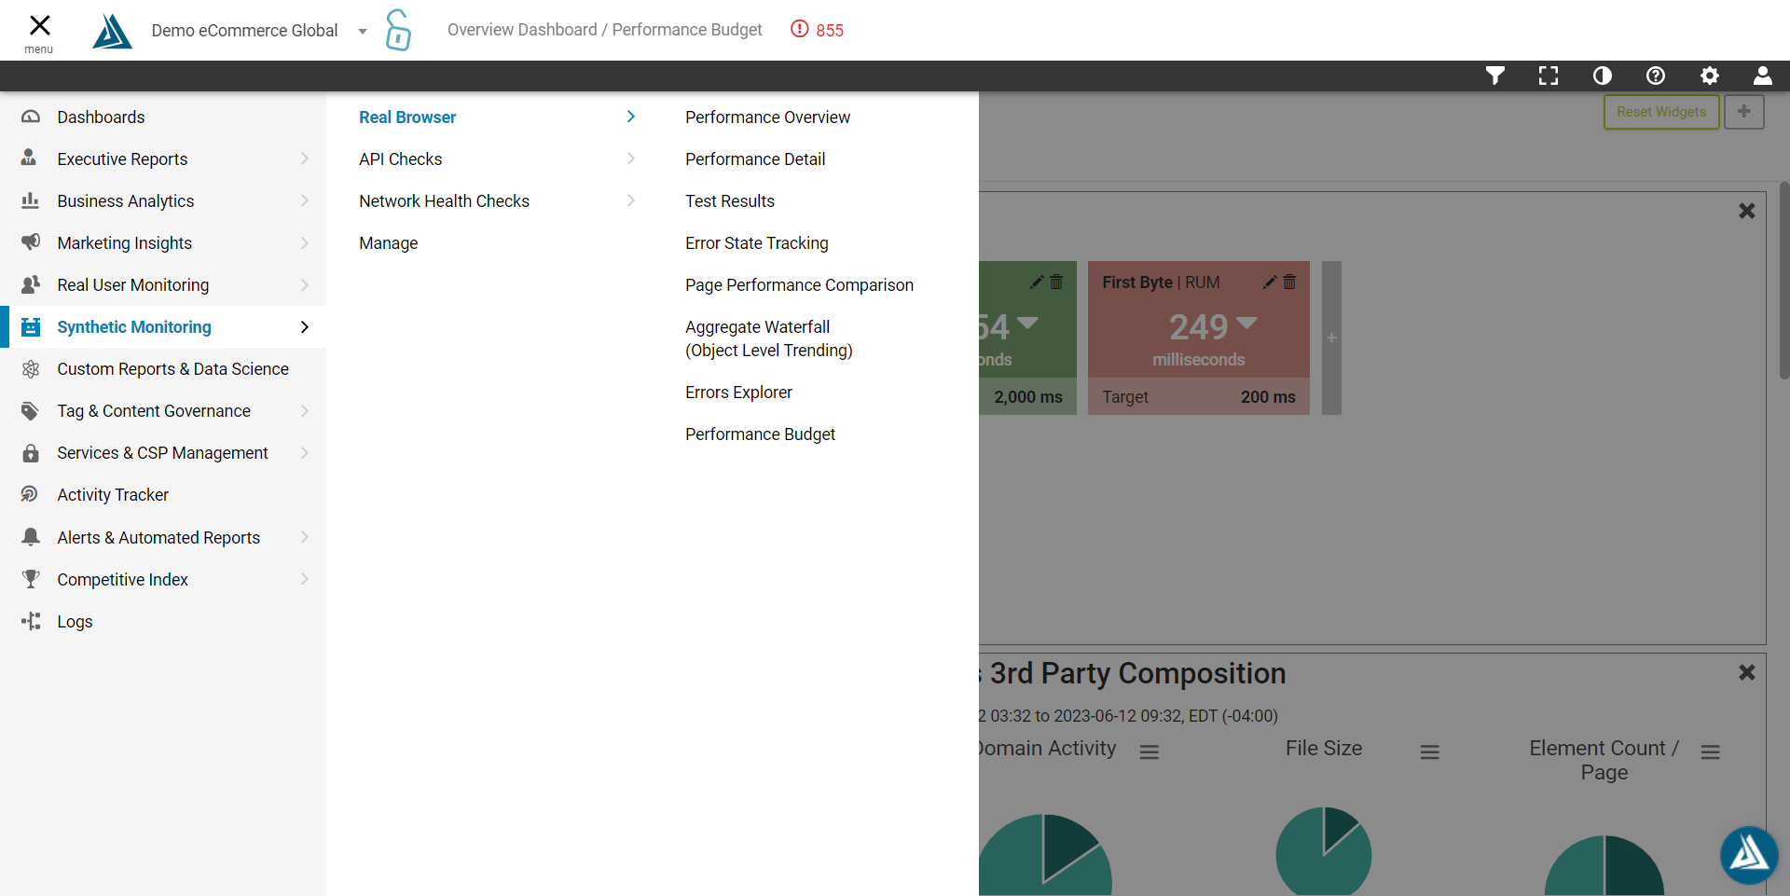This screenshot has width=1790, height=896.
Task: Expand Services & CSP Management chevron
Action: pos(304,453)
